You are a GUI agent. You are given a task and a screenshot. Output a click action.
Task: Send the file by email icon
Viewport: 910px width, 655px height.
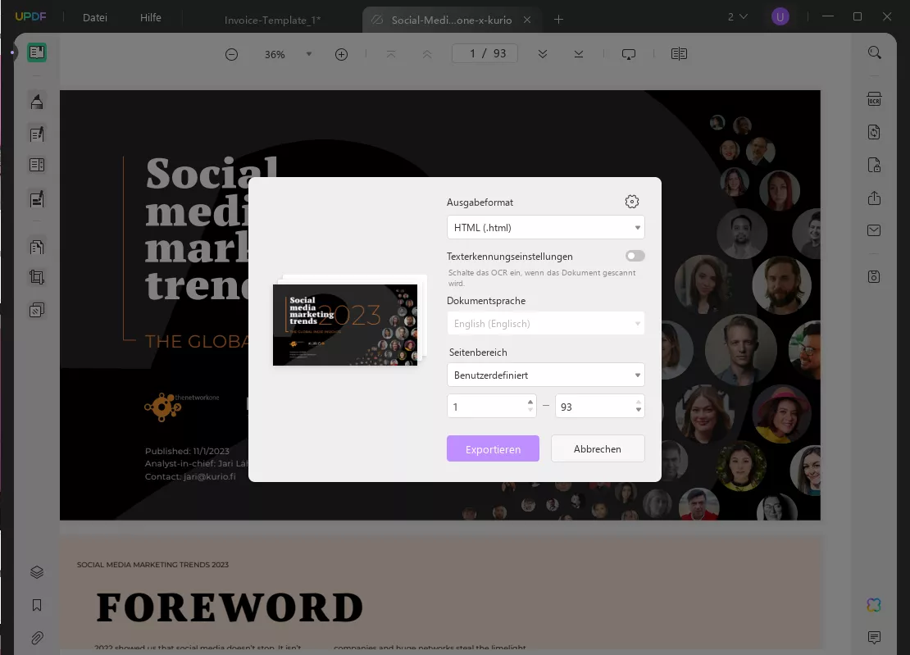(x=874, y=230)
